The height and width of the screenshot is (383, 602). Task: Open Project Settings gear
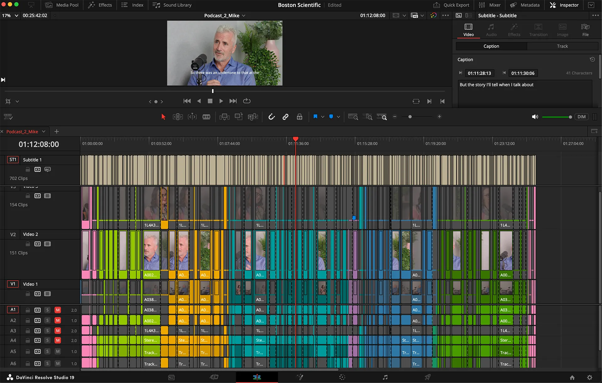pos(589,377)
